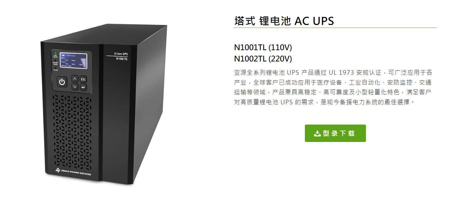Click the ALARM indicator LED
Screen dimensions: 467x198
[x=55, y=68]
